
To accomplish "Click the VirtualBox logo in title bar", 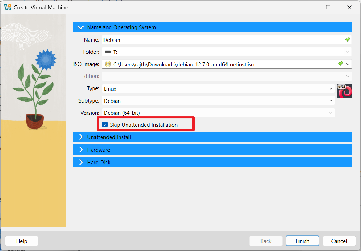I will tap(7, 7).
